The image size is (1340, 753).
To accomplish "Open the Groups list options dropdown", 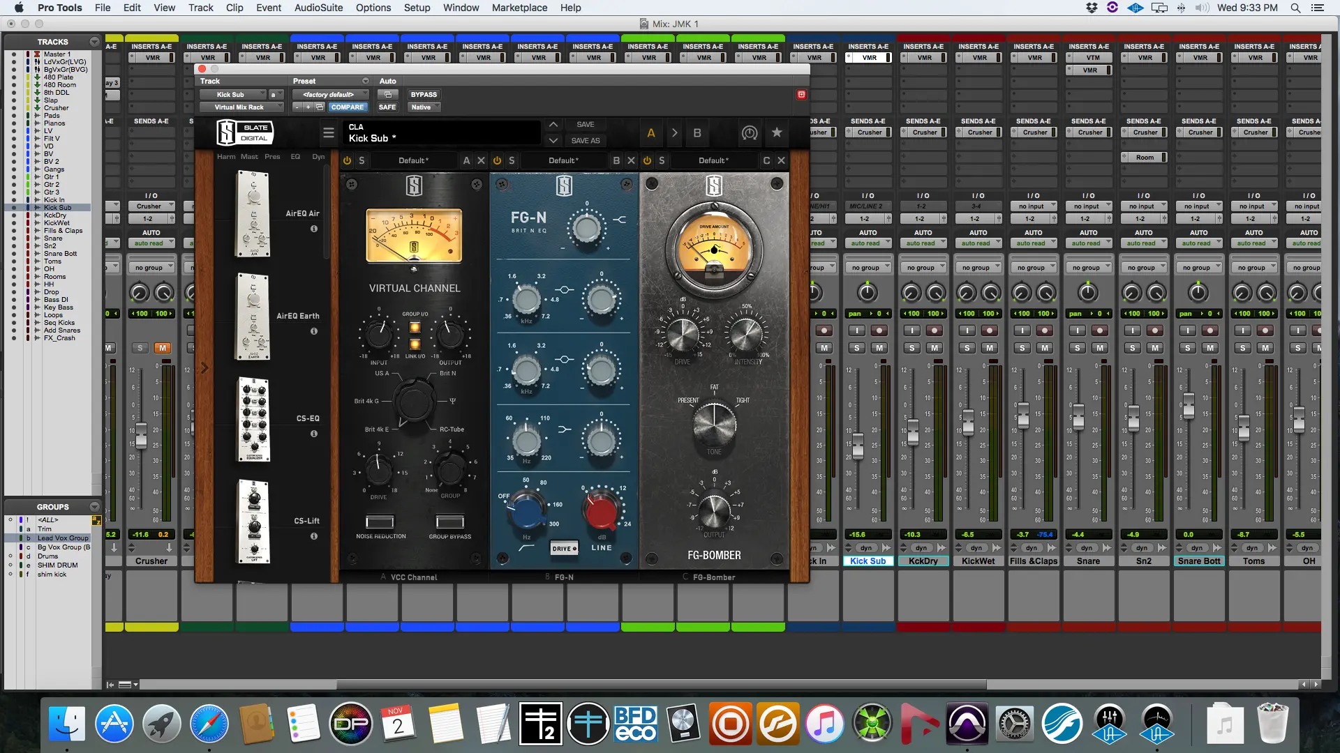I will (x=94, y=507).
